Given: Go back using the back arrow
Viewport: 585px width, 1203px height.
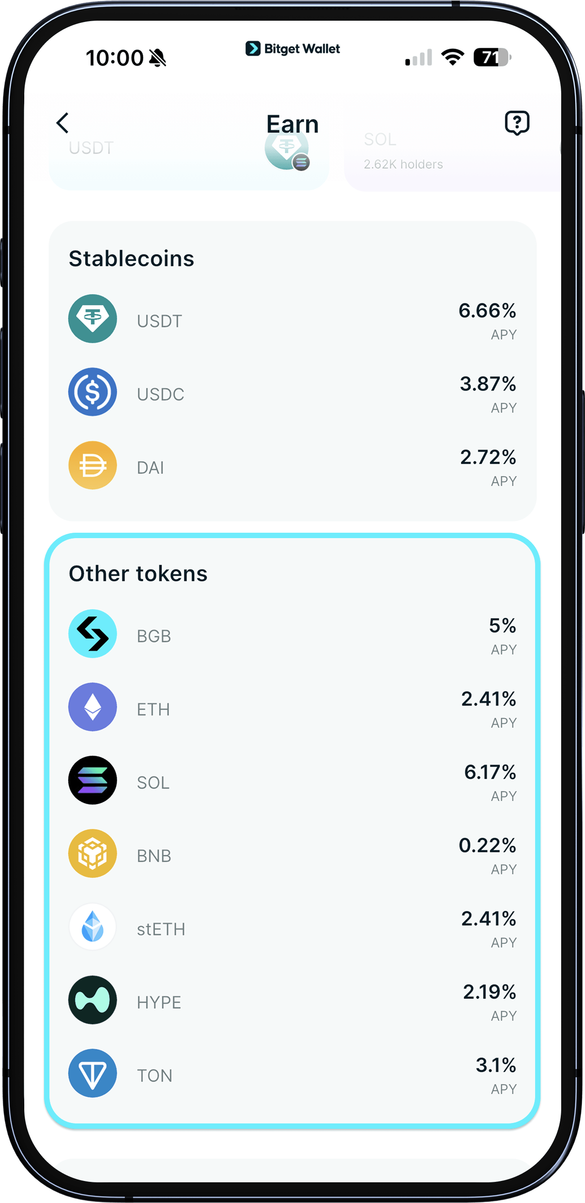Looking at the screenshot, I should [x=63, y=123].
